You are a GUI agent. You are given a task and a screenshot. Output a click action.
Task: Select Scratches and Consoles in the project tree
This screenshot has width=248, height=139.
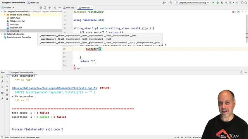[x=19, y=37]
